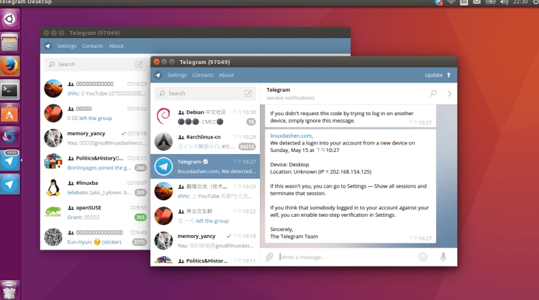Click About in the front Telegram window
Image resolution: width=539 pixels, height=300 pixels.
click(227, 75)
